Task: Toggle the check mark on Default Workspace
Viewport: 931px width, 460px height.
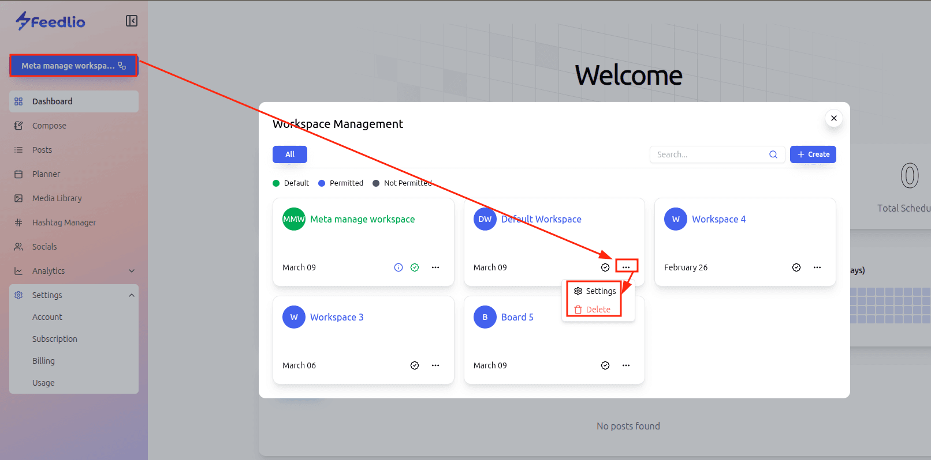Action: pos(605,267)
